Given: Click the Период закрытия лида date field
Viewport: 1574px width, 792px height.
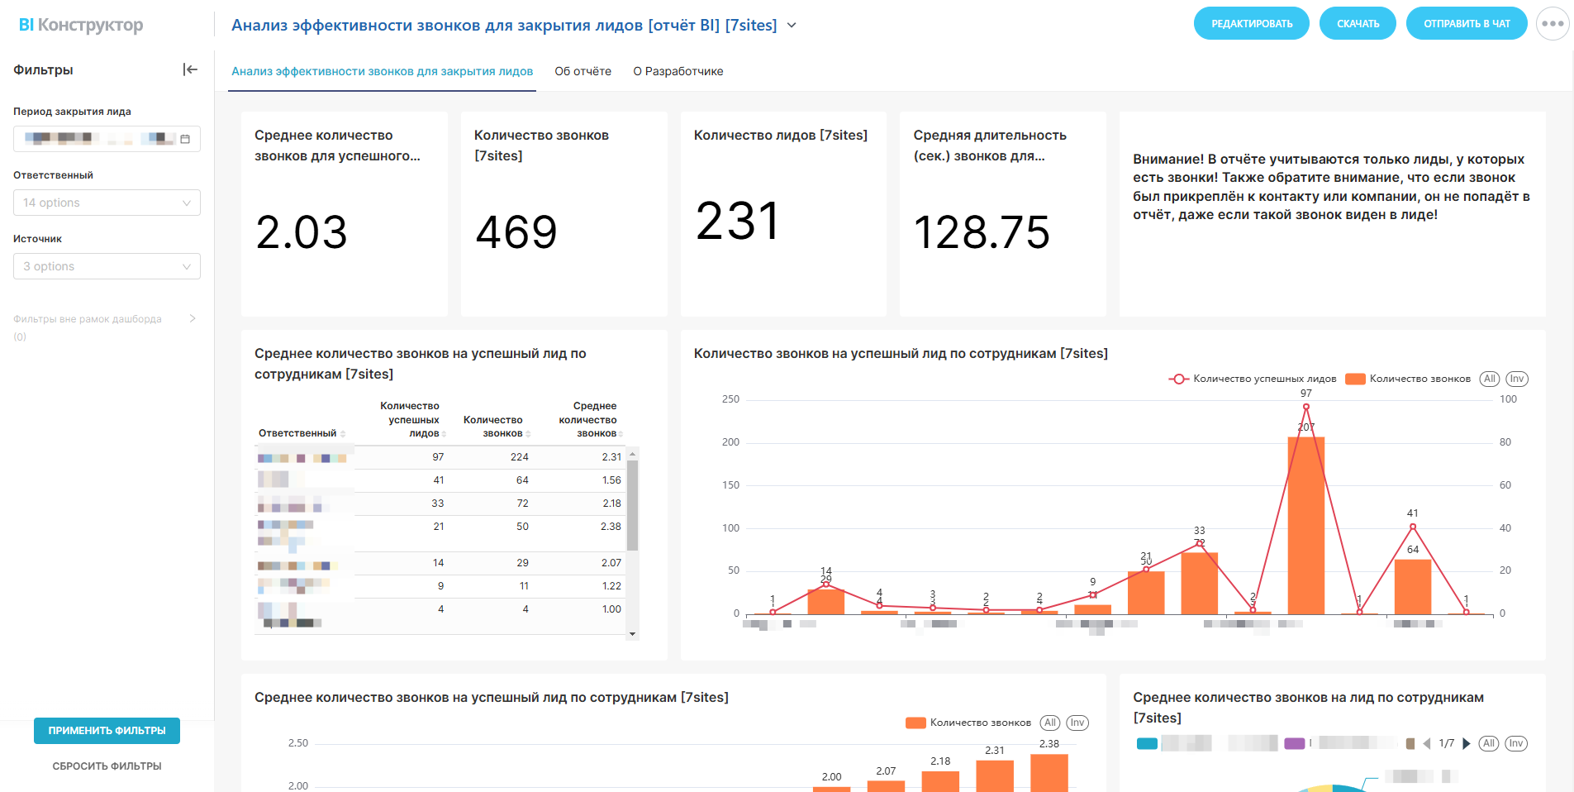Looking at the screenshot, I should (107, 139).
